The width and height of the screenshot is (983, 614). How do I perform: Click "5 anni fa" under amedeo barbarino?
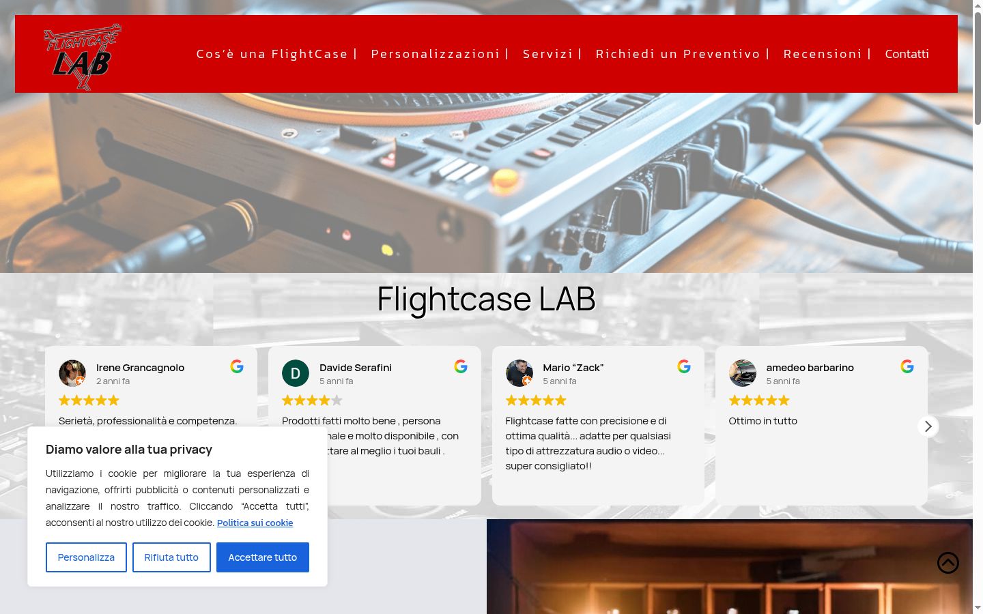[x=783, y=381]
